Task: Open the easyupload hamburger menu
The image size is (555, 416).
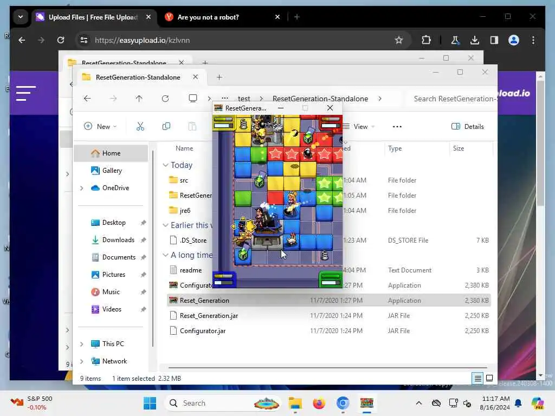Action: click(x=26, y=93)
